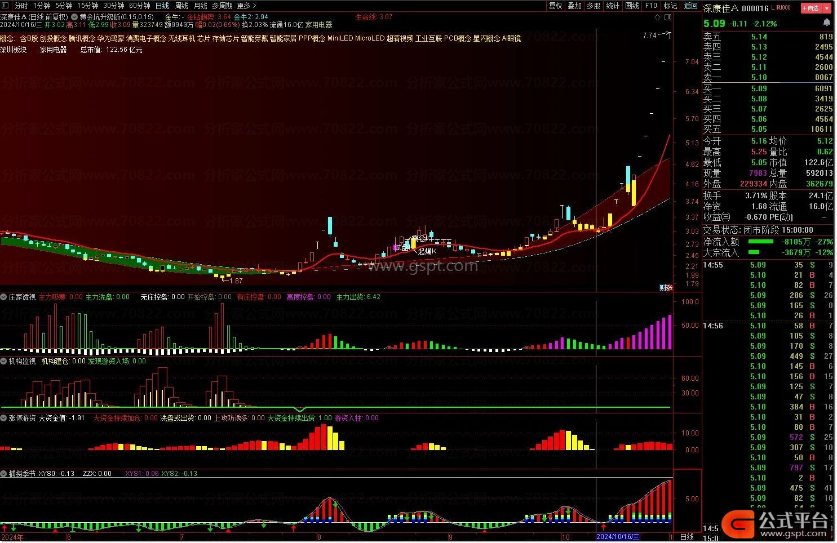Open the 星闪概念 concept link
This screenshot has height=543, width=837.
coord(486,38)
